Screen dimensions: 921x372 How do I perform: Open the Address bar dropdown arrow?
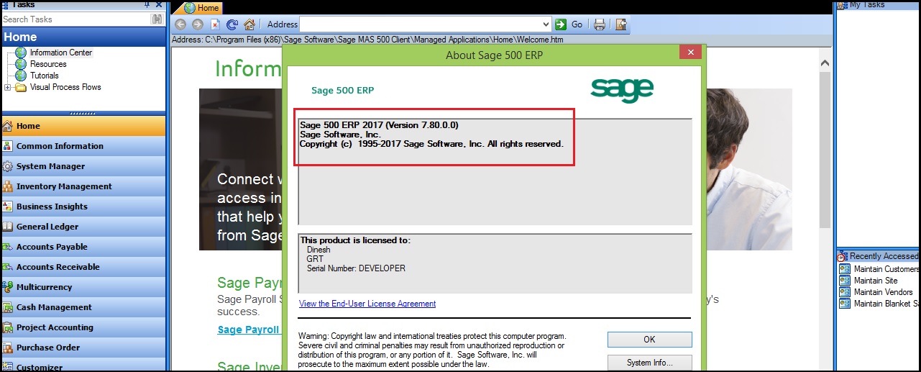[546, 24]
